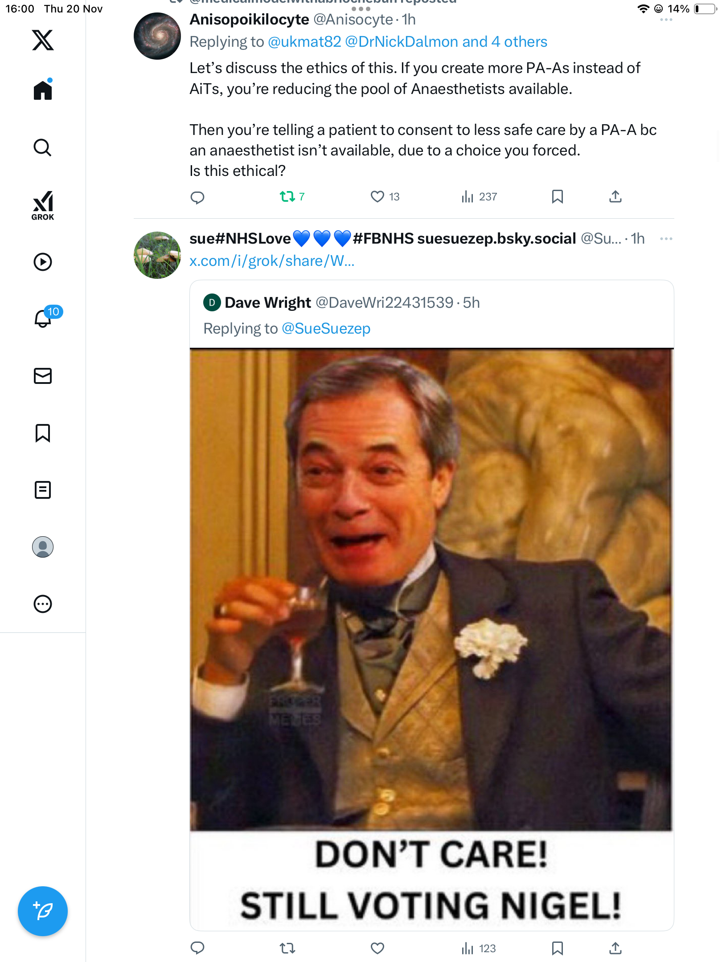Image resolution: width=722 pixels, height=962 pixels.
Task: Open the sidebar Bookmarks page
Action: tap(43, 433)
